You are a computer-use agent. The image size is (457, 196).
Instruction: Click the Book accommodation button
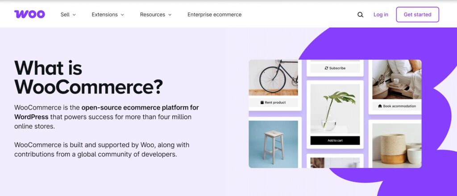[x=397, y=106]
